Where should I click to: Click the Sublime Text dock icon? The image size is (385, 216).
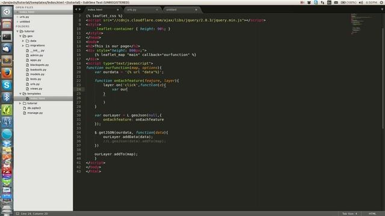(7, 61)
